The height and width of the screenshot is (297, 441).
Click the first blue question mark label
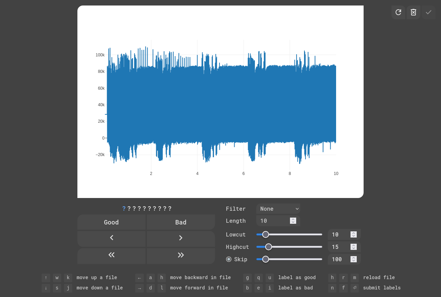[x=124, y=209]
